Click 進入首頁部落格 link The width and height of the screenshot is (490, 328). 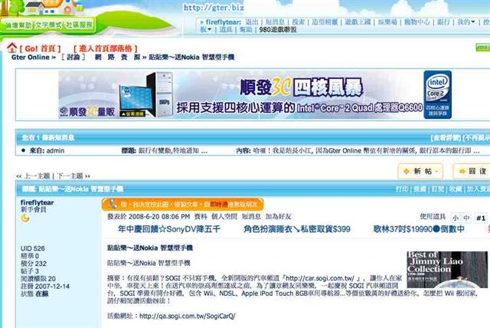[106, 49]
